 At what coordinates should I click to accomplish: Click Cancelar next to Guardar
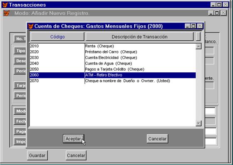click(x=76, y=155)
